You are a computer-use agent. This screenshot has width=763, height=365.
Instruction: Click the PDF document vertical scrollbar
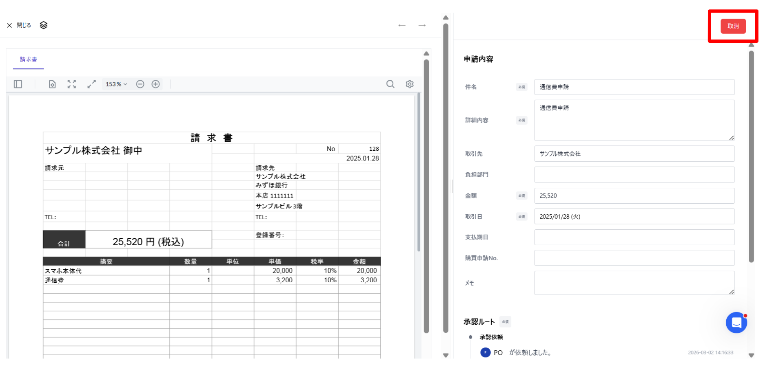(x=419, y=172)
